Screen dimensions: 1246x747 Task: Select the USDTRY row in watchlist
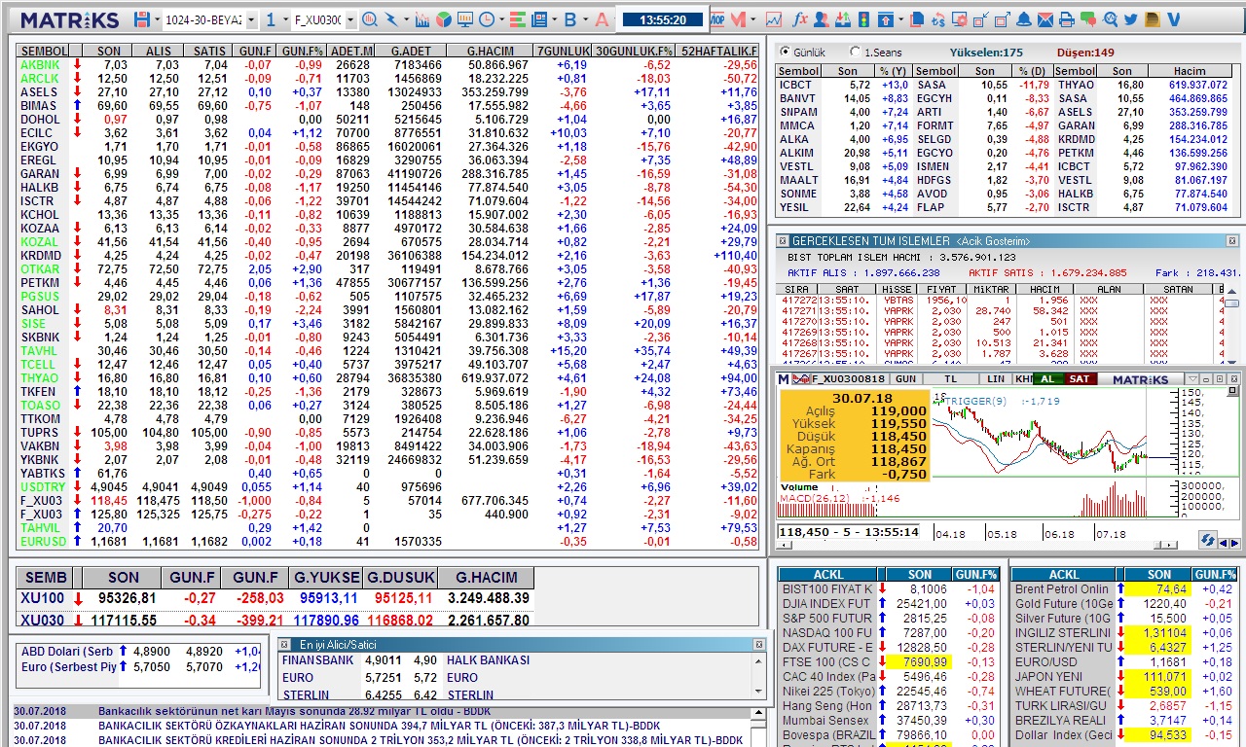pyautogui.click(x=387, y=486)
